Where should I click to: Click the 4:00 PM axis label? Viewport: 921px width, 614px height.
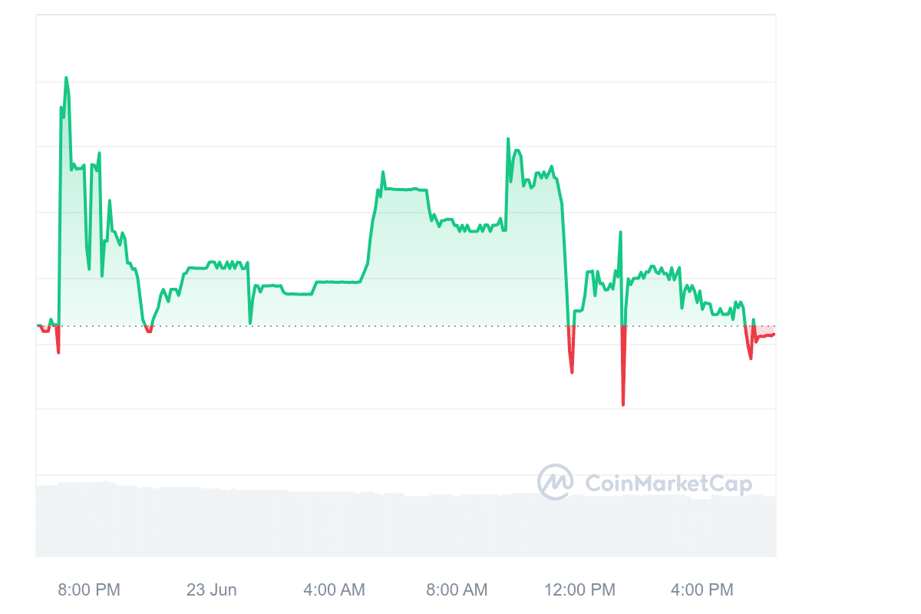coord(702,590)
